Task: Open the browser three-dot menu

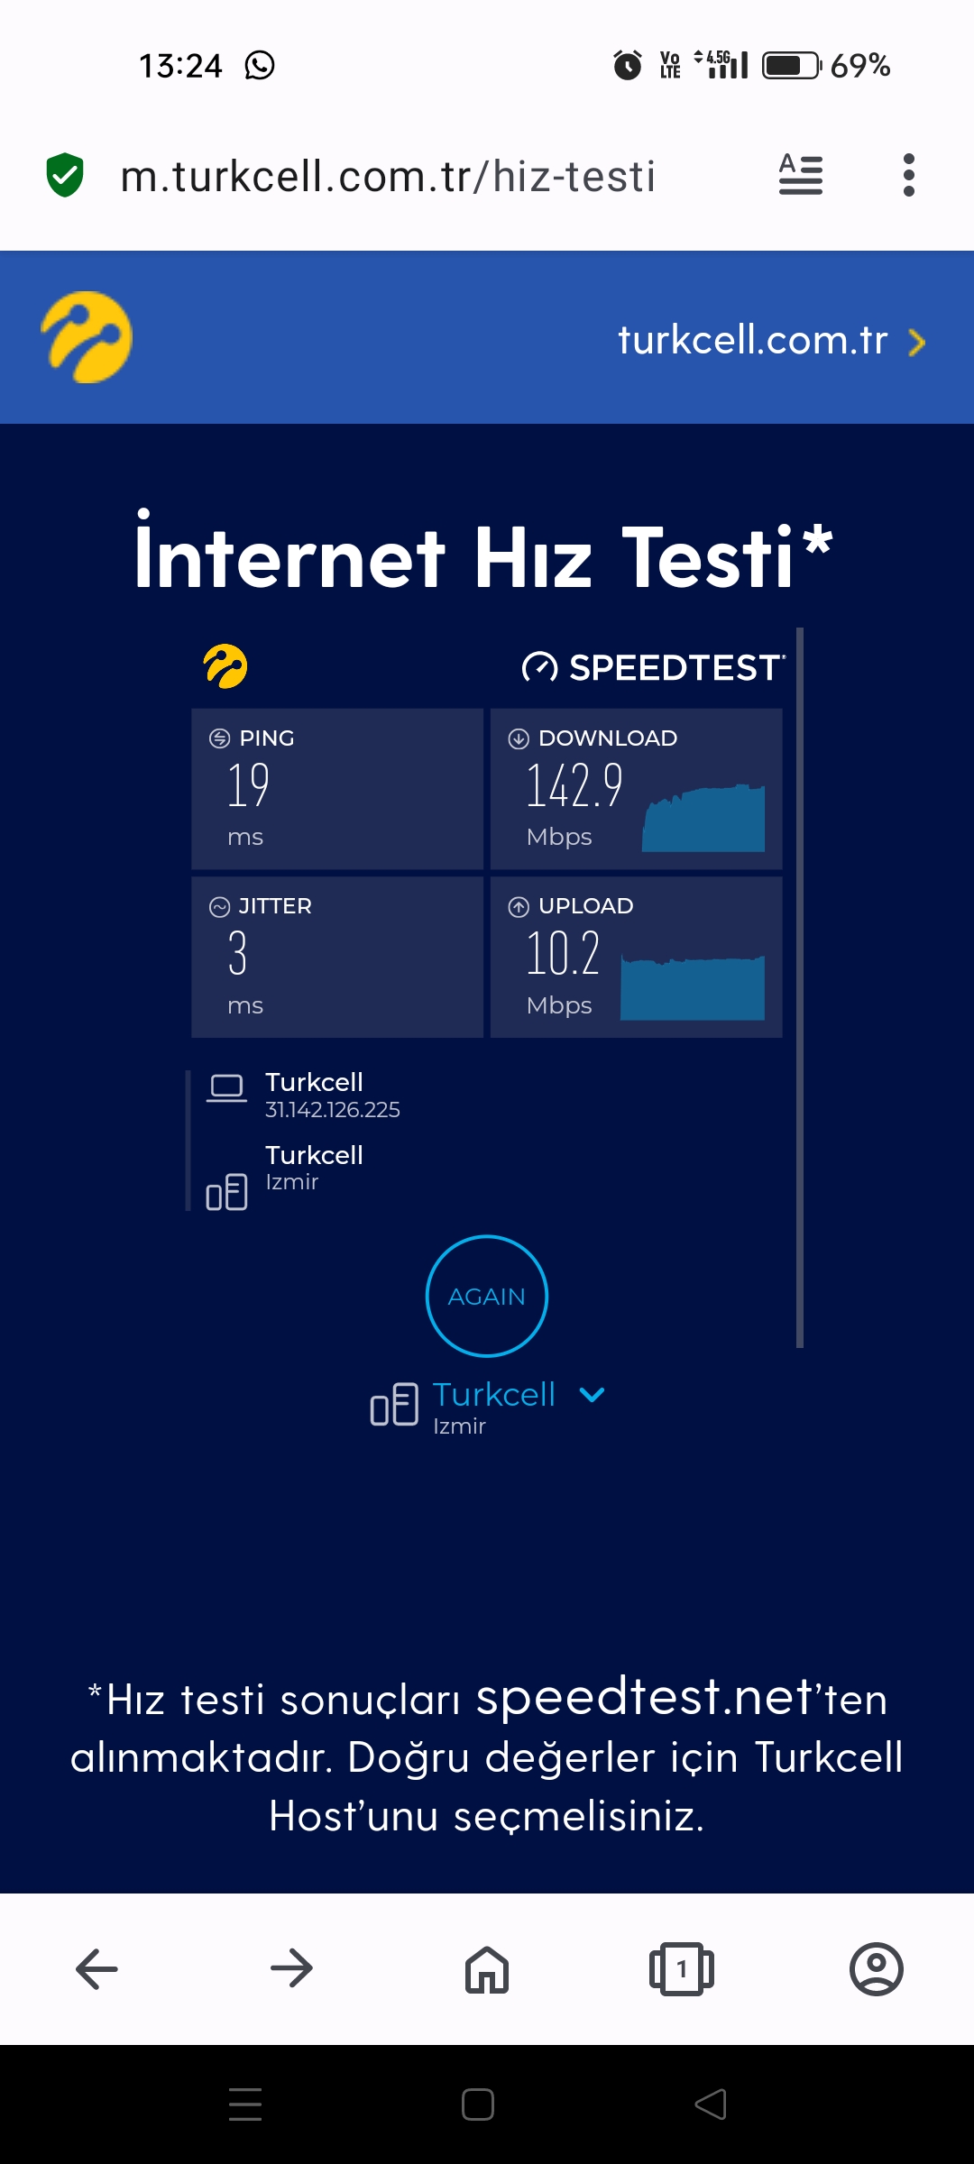Action: [x=909, y=175]
